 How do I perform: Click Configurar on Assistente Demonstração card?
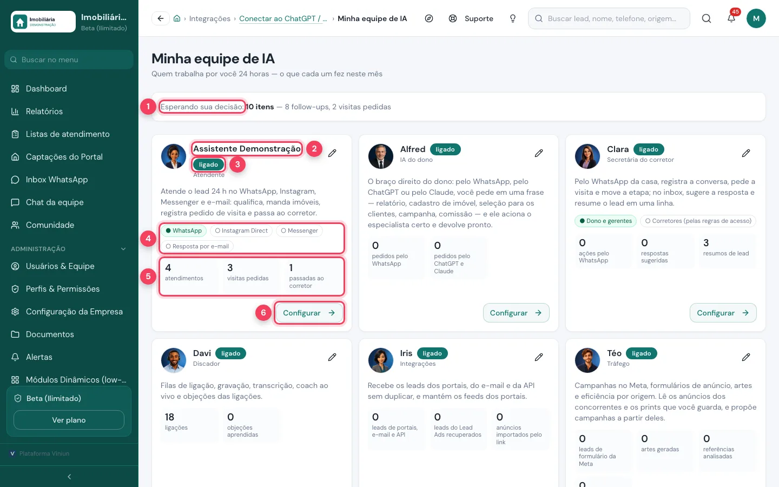tap(309, 313)
